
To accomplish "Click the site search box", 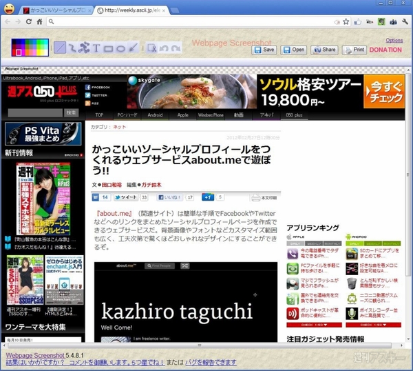I will point(35,113).
